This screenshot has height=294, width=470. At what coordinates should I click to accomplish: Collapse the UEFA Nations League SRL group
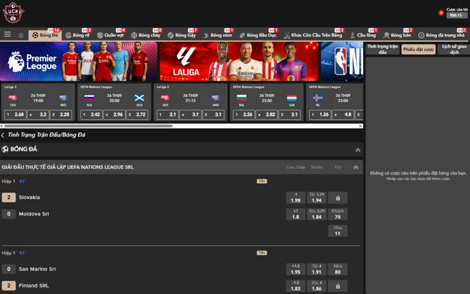coord(356,168)
